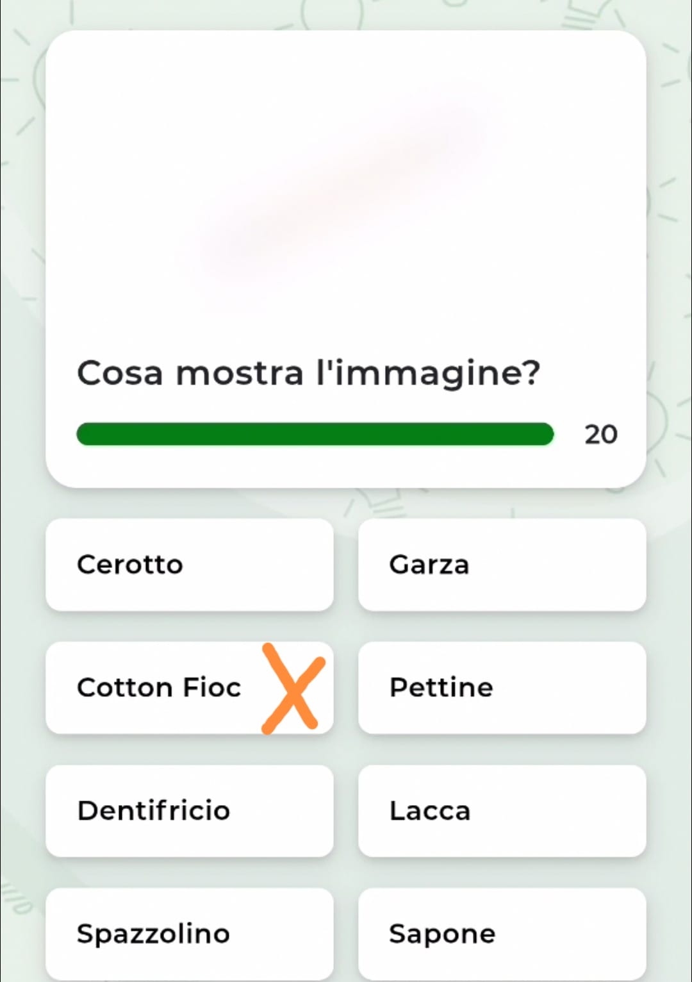
Task: Choose the Pettine answer
Action: coord(502,688)
